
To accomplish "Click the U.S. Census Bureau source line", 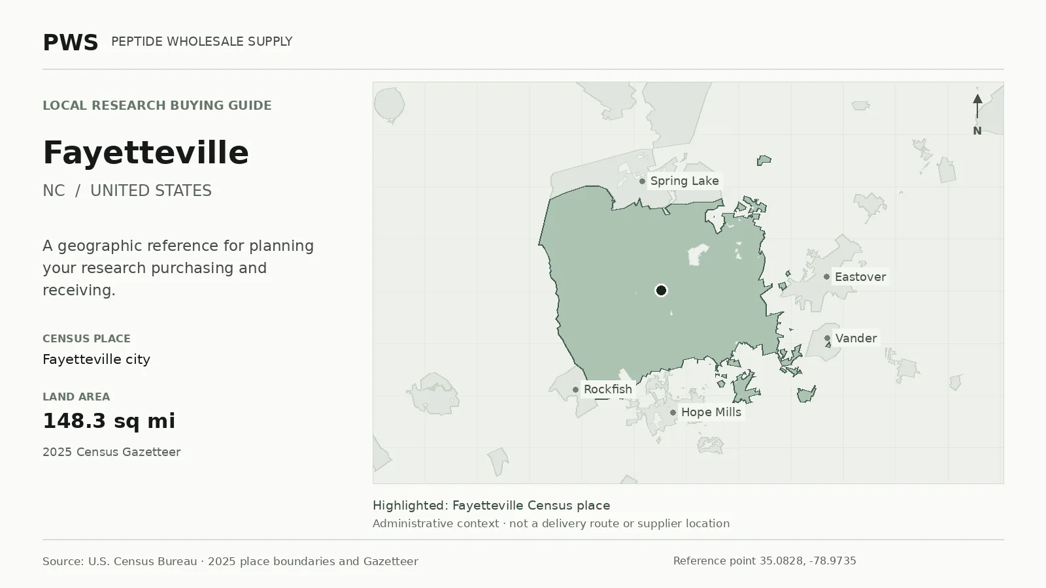I will (230, 561).
